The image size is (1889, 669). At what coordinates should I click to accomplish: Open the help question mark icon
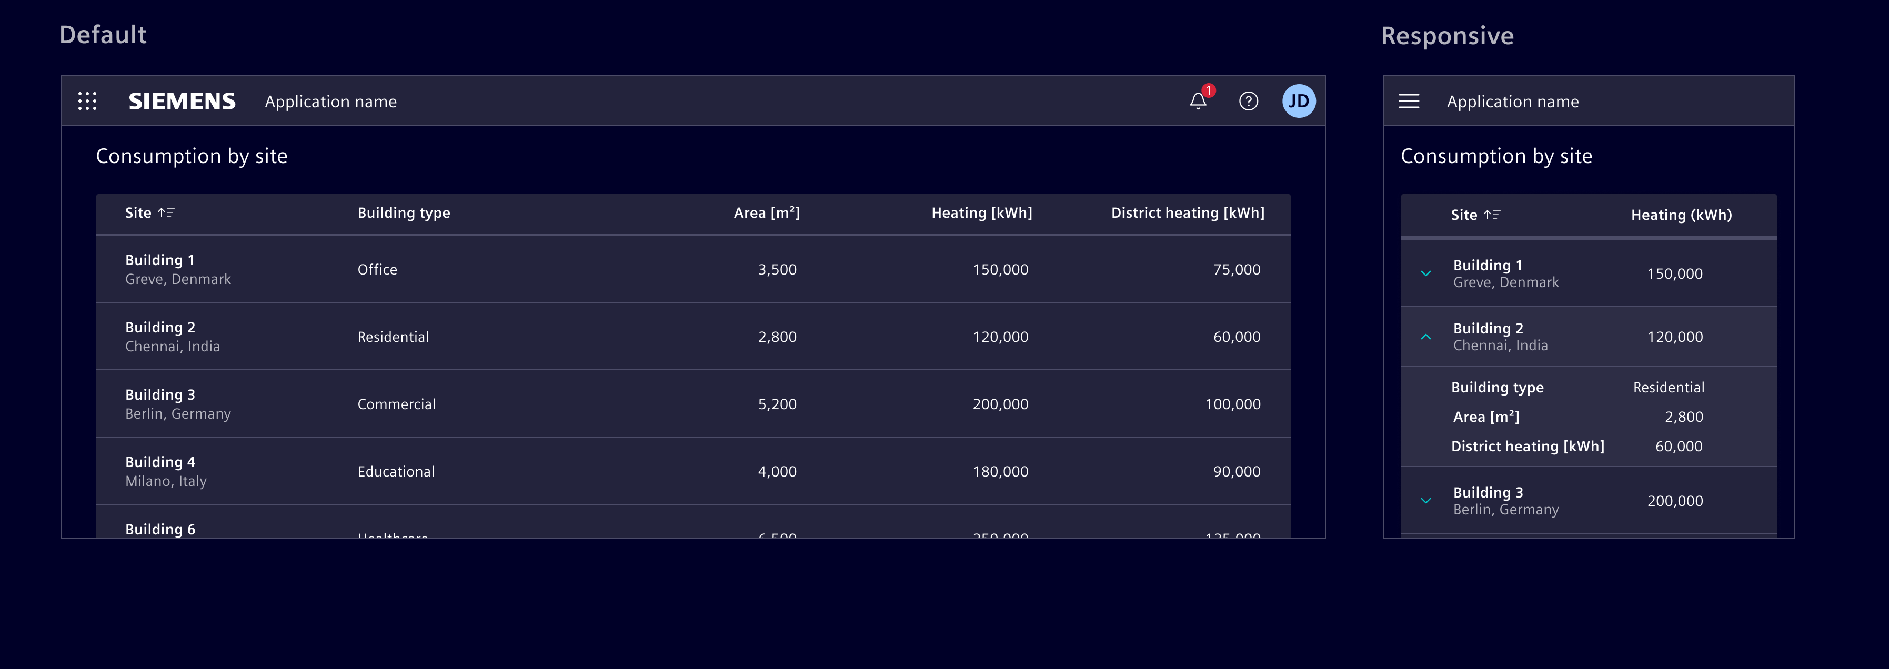pyautogui.click(x=1248, y=101)
